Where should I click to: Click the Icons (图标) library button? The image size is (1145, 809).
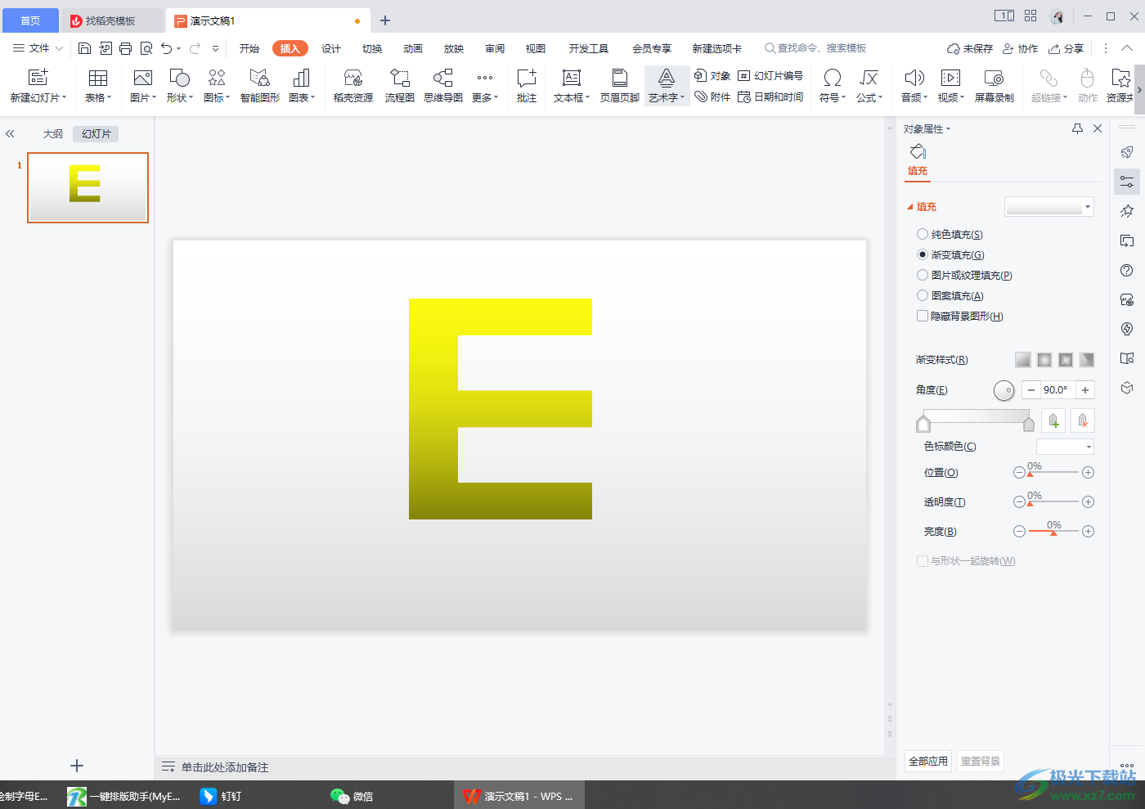[217, 86]
